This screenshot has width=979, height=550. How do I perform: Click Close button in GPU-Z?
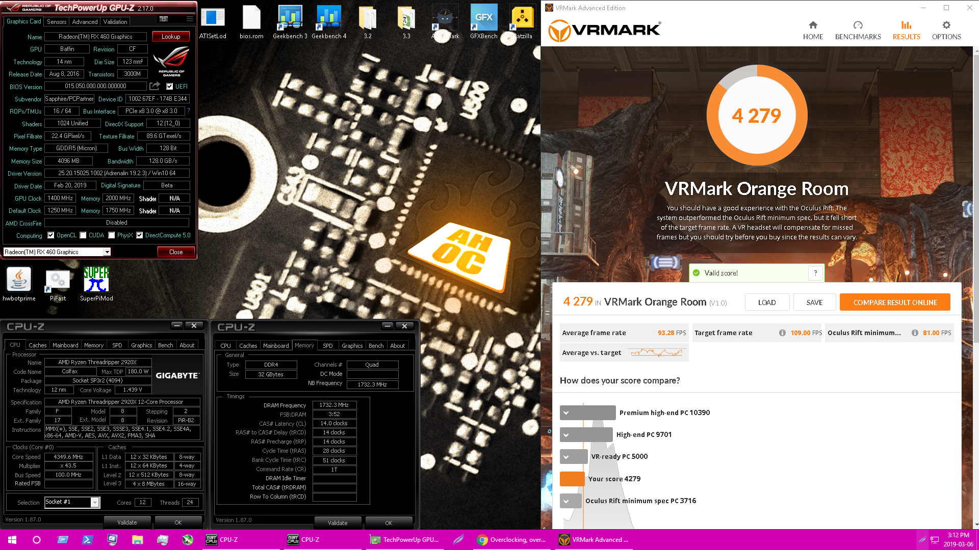(176, 252)
